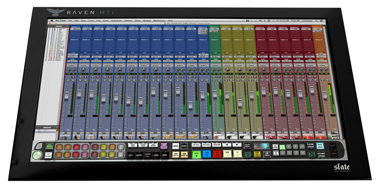Toggle the SUSPEND GROUP button
379x188 pixels.
pos(143,145)
